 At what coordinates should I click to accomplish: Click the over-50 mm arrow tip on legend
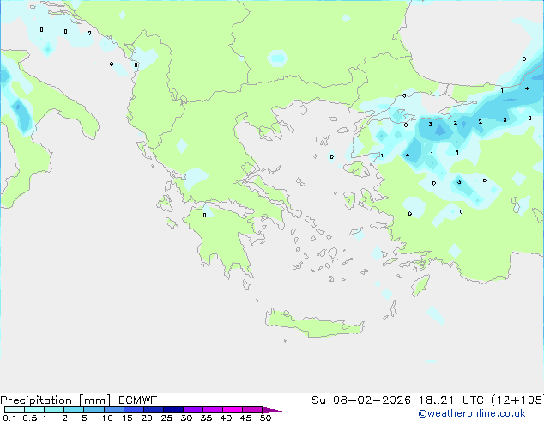(272, 410)
